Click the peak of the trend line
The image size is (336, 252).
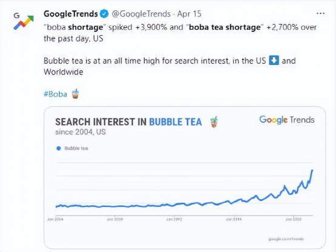tap(312, 170)
